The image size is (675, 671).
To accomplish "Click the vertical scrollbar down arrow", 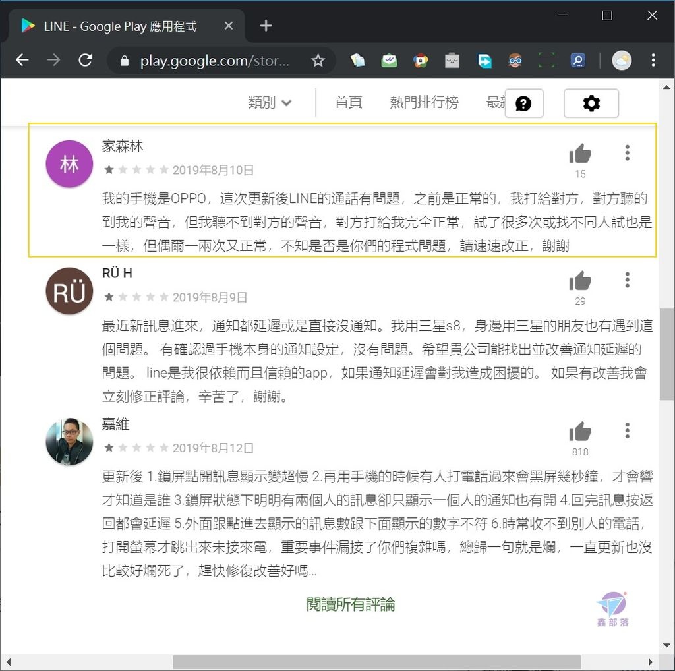I will pos(666,645).
